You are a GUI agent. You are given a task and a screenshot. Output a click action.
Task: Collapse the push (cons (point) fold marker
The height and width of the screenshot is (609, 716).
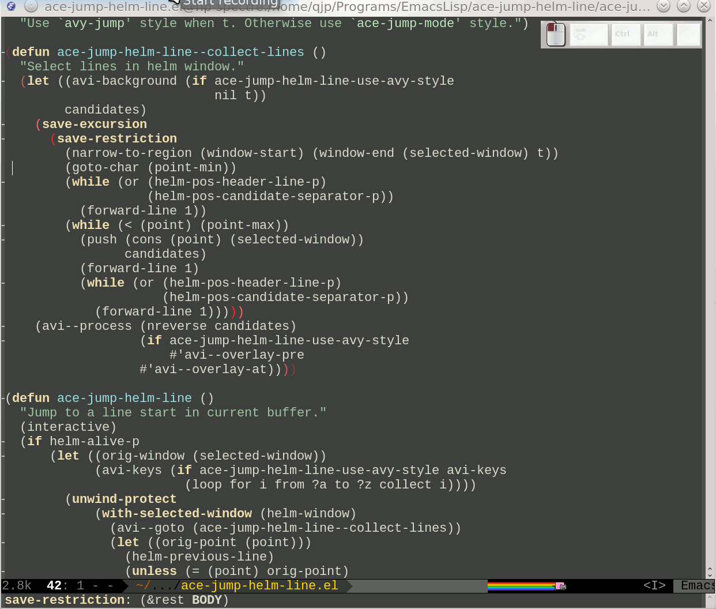click(3, 240)
